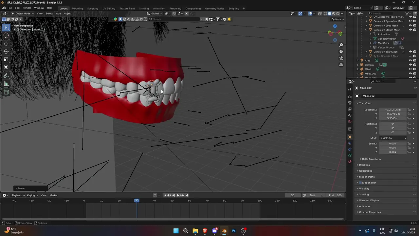Toggle Location X lock icon
This screenshot has height=236, width=419.
409,110
